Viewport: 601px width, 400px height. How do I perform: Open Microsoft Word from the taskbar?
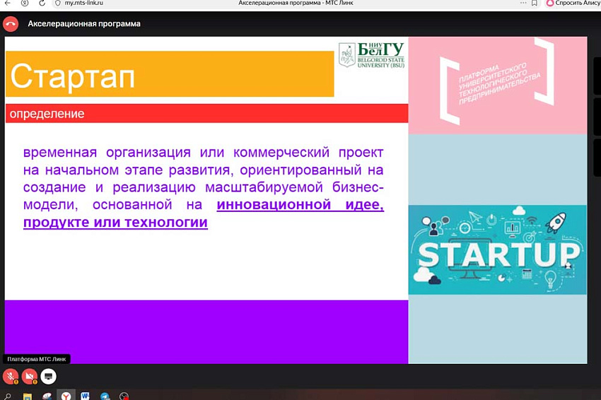85,396
